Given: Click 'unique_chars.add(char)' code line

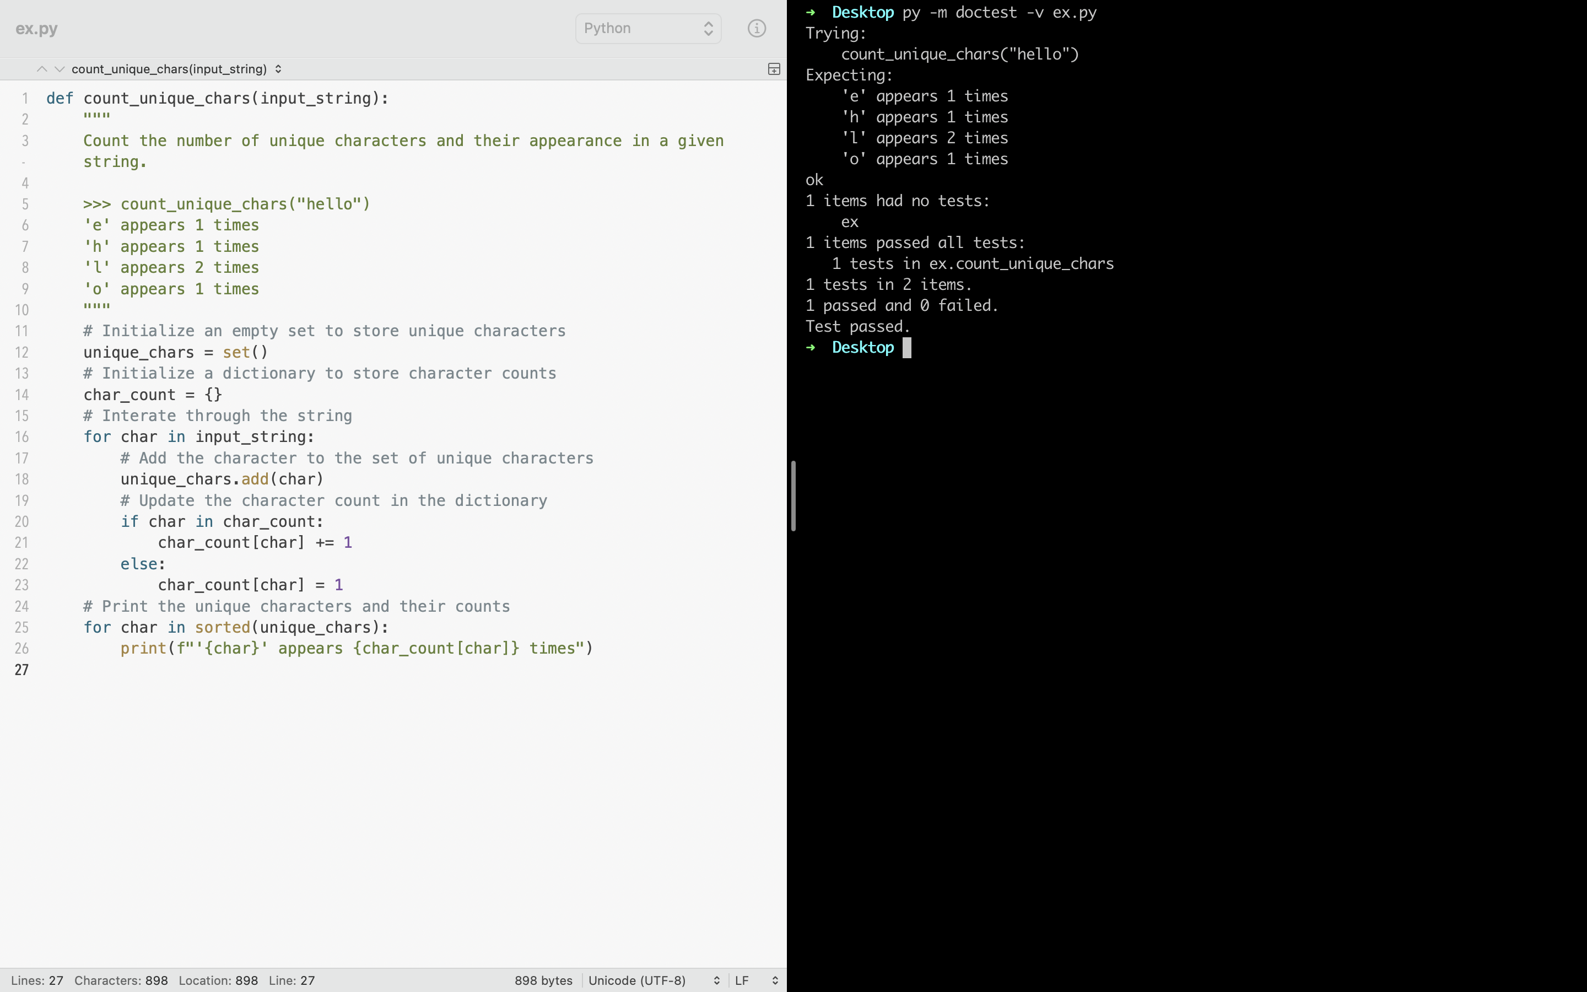Looking at the screenshot, I should pyautogui.click(x=222, y=479).
